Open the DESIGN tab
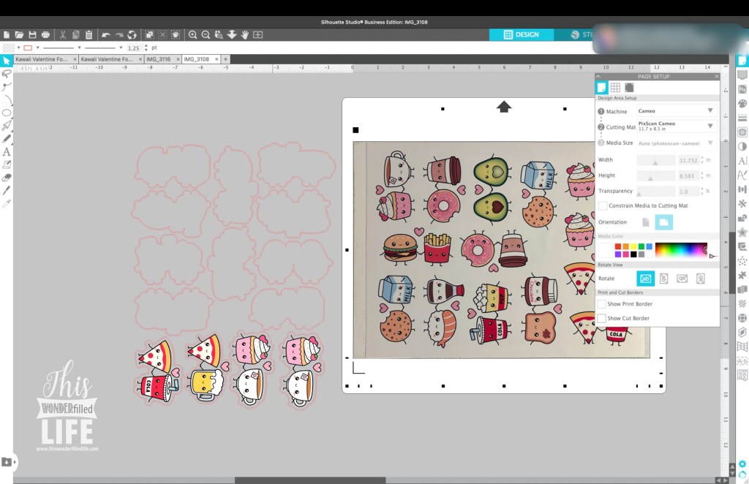This screenshot has height=484, width=749. click(522, 34)
